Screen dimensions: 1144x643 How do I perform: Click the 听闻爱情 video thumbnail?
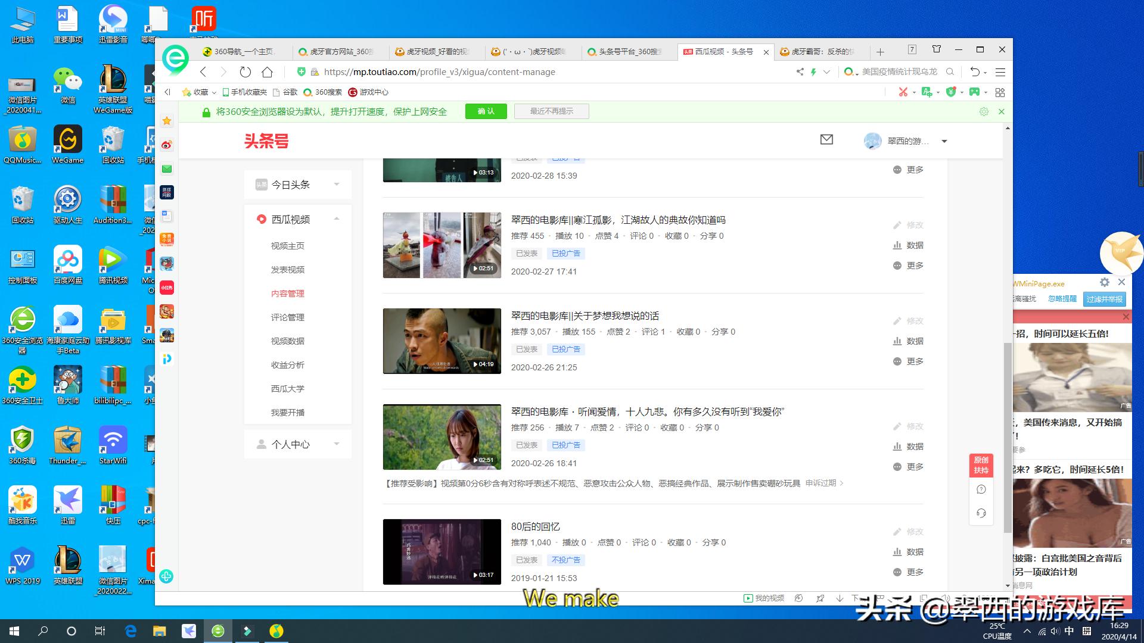tap(441, 436)
